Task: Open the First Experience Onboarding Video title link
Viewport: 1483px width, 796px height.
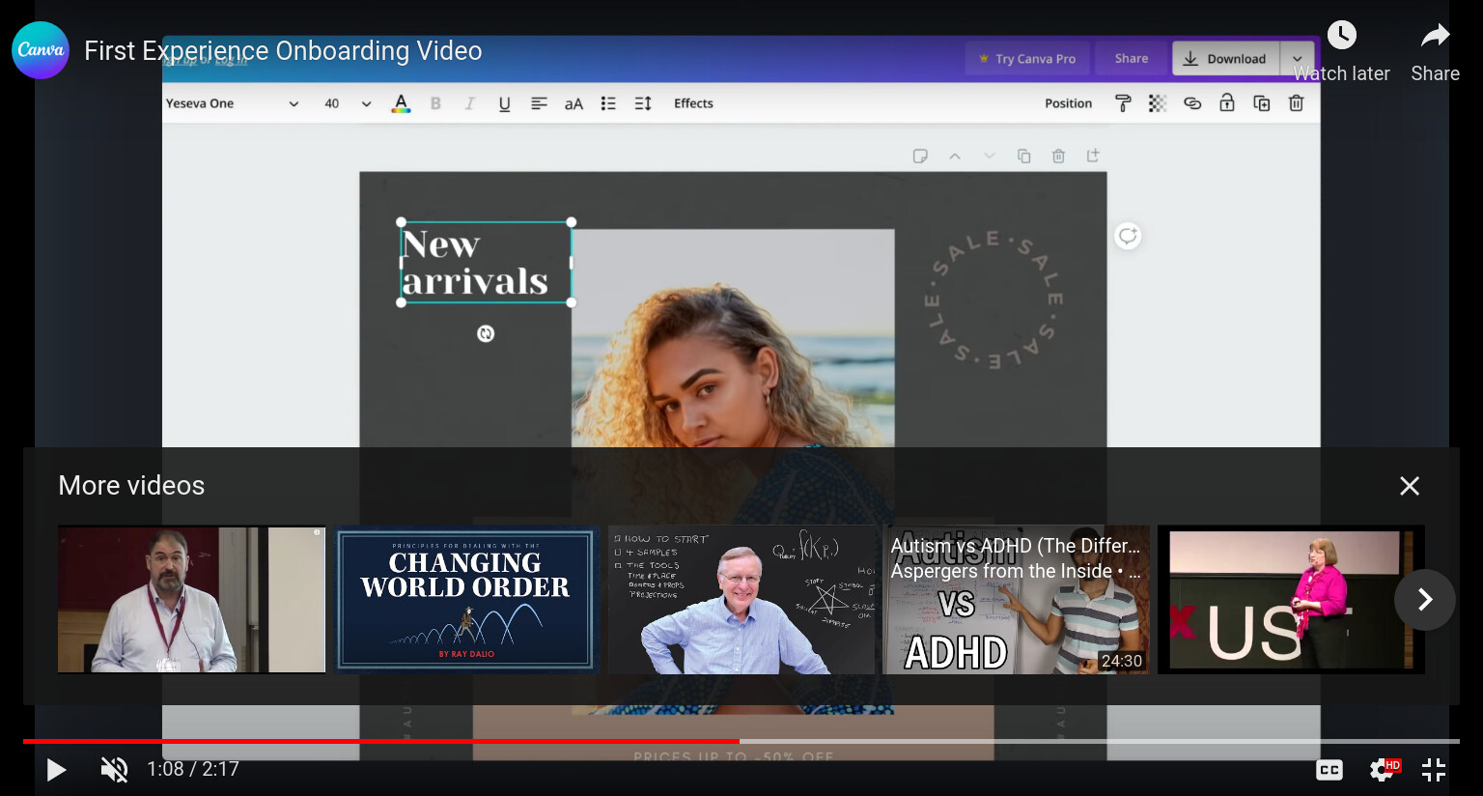Action: tap(283, 50)
